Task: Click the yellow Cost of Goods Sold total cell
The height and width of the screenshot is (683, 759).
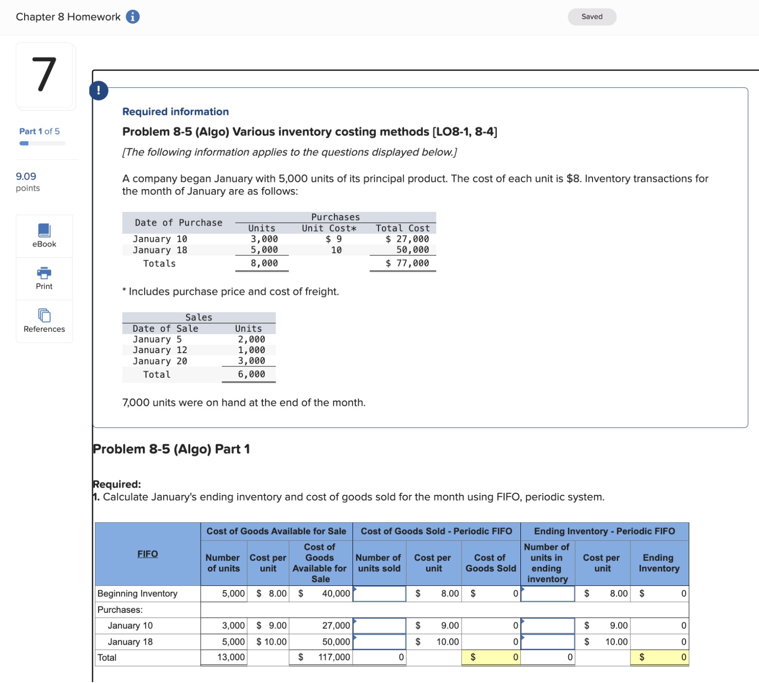Action: 491,657
